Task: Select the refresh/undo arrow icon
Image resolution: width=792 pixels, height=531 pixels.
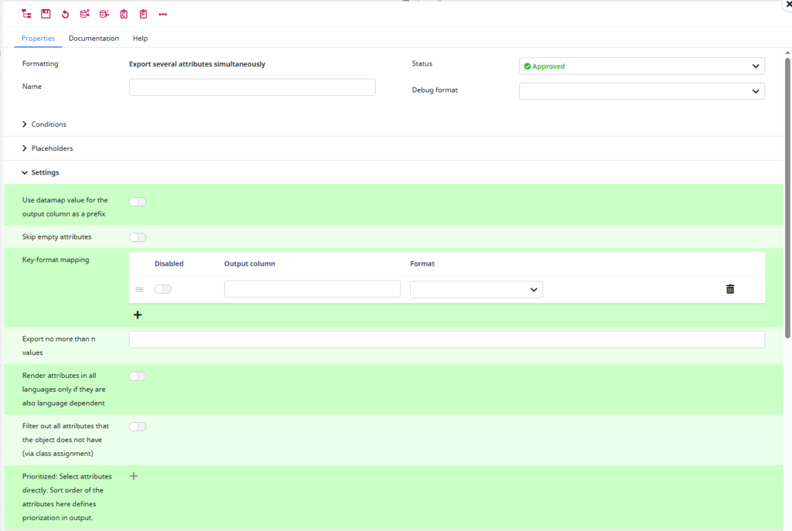Action: (66, 13)
